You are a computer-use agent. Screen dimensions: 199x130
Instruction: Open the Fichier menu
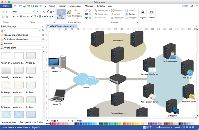pos(6,6)
